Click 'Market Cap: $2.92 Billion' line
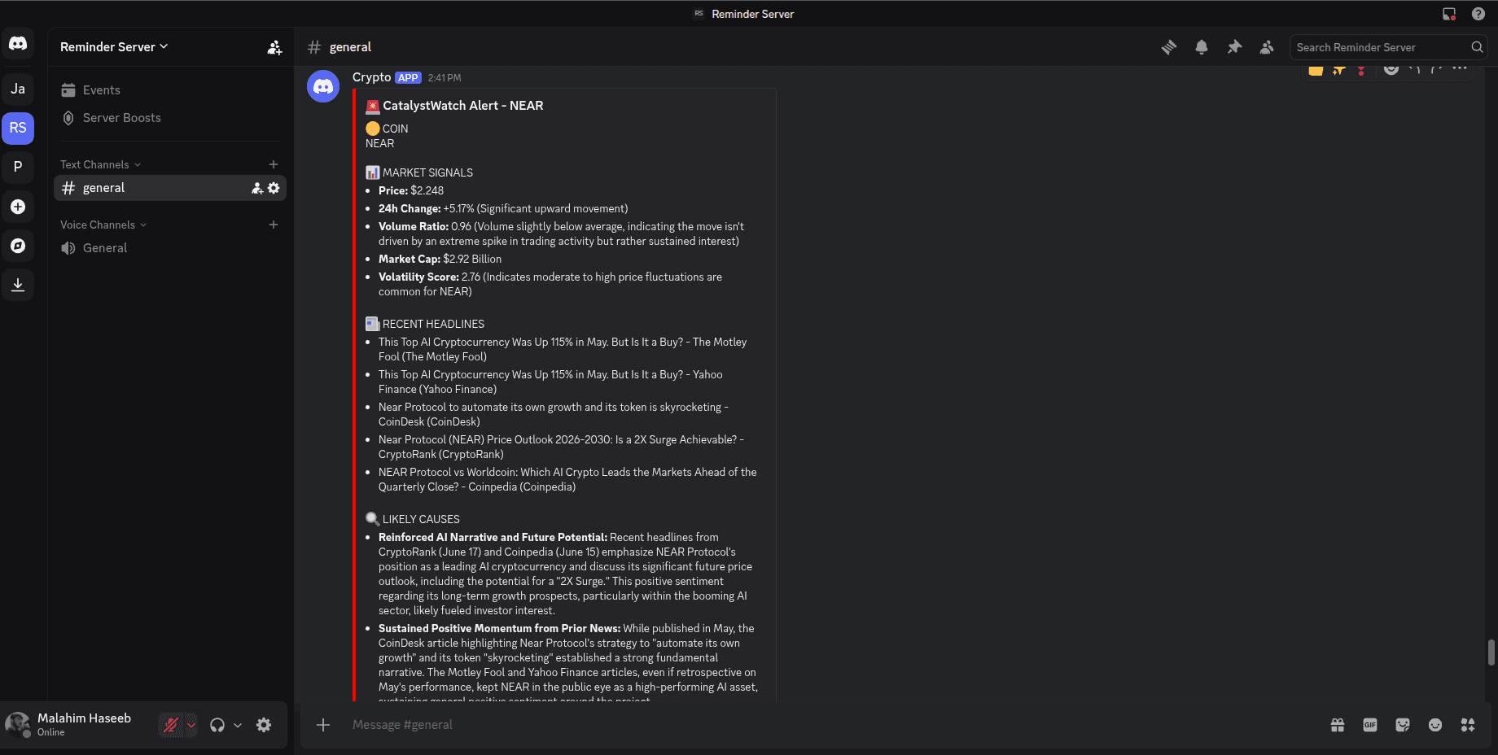The height and width of the screenshot is (755, 1498). click(x=440, y=259)
